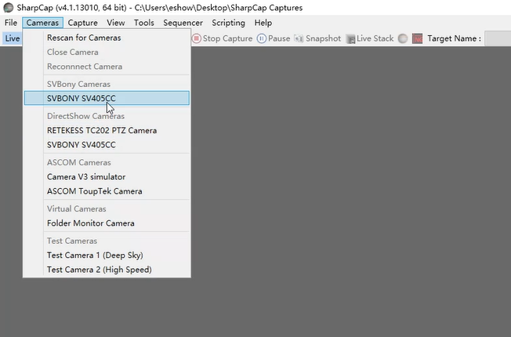
Task: Select Test Camera 1 (Deep Sky)
Action: 95,255
